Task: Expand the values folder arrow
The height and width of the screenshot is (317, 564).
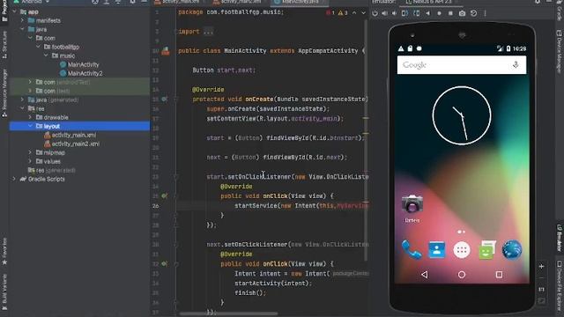Action: [x=30, y=161]
